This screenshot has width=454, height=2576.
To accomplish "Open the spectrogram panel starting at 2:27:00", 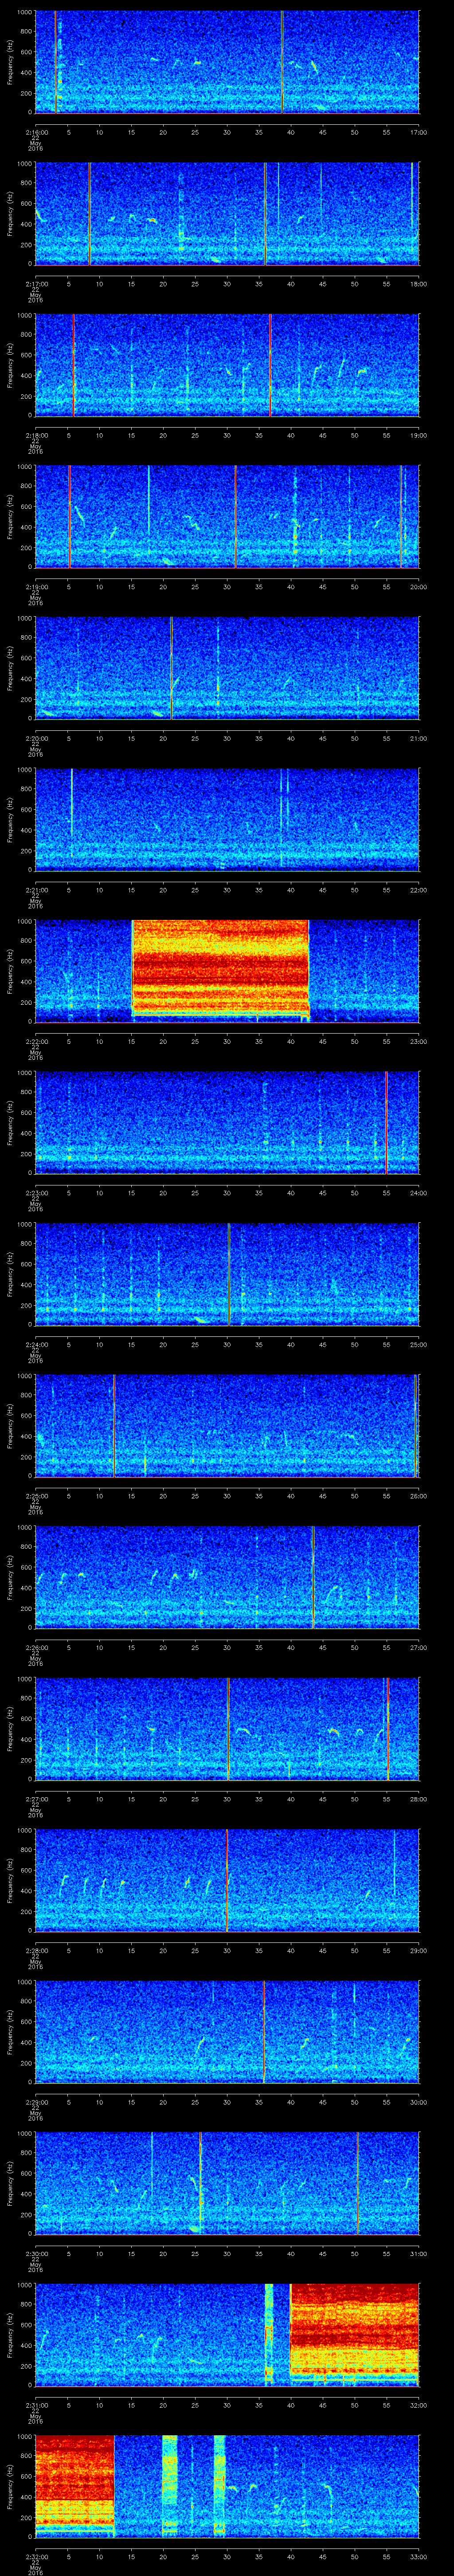I will [227, 1728].
